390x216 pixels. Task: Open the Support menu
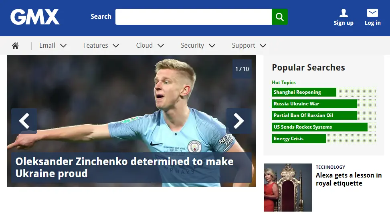point(249,46)
